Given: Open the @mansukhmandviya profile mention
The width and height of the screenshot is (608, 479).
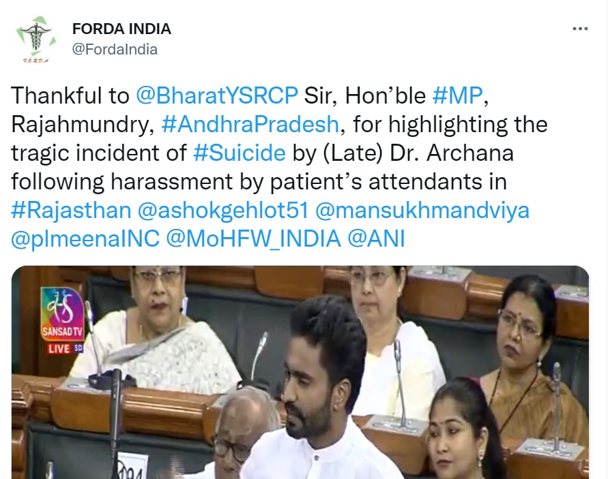Looking at the screenshot, I should pos(422,211).
